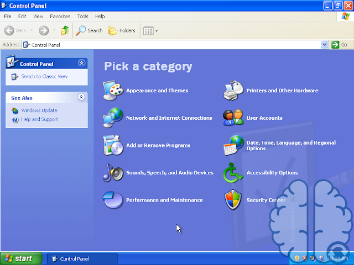
Task: Collapse the Control Panel sidebar section
Action: coord(81,63)
